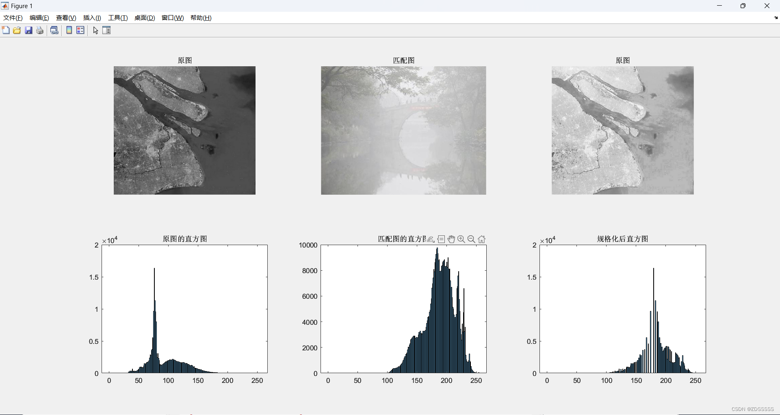This screenshot has width=780, height=415.
Task: Click the title text 规格化后直方图
Action: (x=622, y=239)
